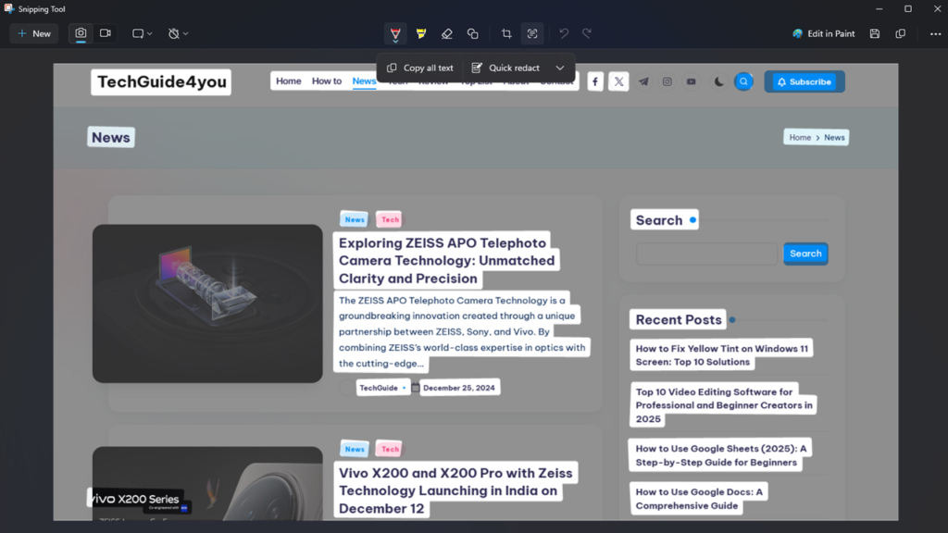Click News tag on ZEISS APO article
Image resolution: width=948 pixels, height=533 pixels.
tap(355, 219)
